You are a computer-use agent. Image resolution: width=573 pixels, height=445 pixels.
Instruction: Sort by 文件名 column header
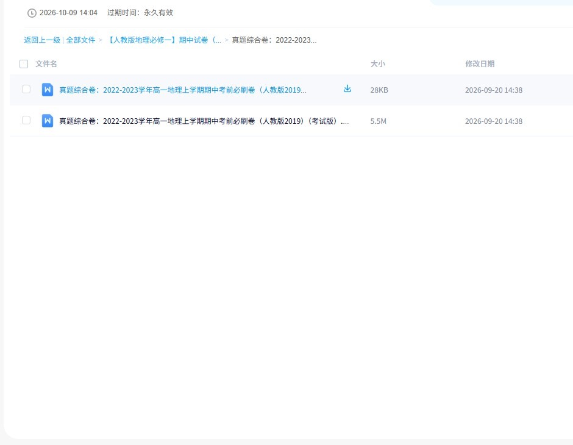coord(46,64)
